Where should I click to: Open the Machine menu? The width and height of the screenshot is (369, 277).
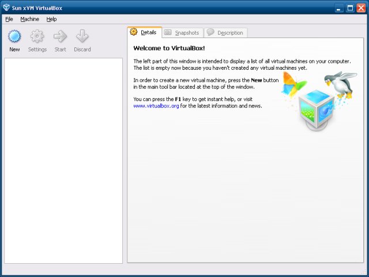(29, 19)
